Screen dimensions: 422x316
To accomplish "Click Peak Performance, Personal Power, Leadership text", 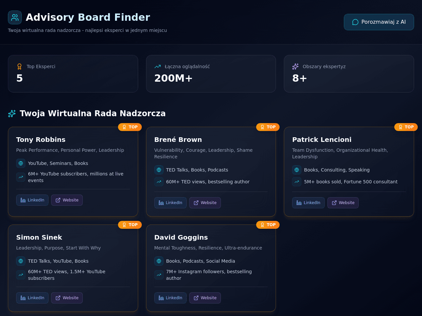I will pos(70,150).
